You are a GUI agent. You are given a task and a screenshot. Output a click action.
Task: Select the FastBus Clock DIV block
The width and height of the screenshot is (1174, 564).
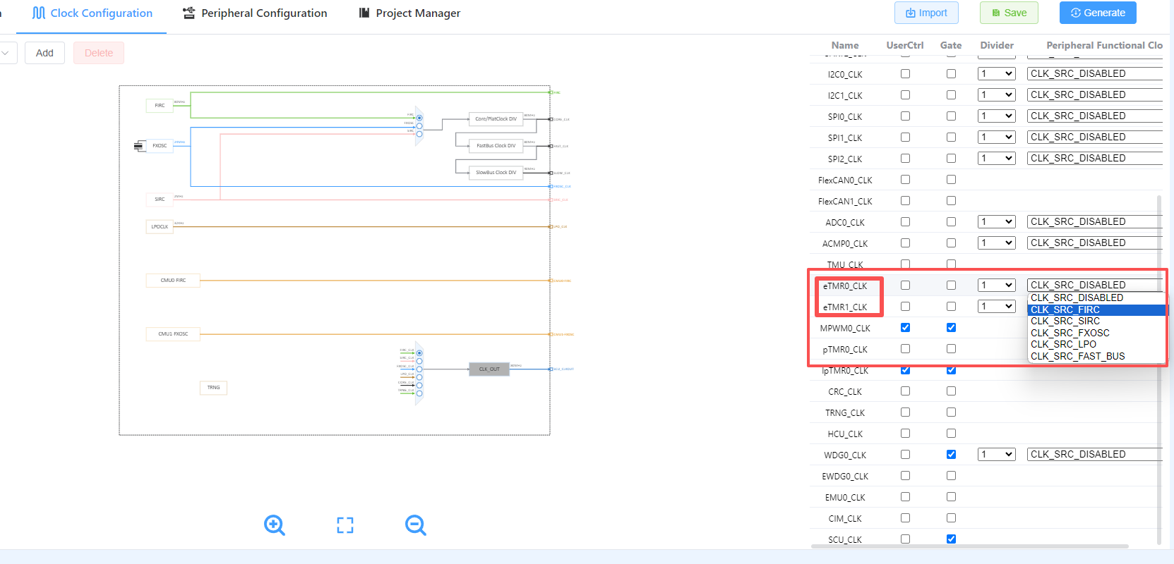pyautogui.click(x=496, y=146)
